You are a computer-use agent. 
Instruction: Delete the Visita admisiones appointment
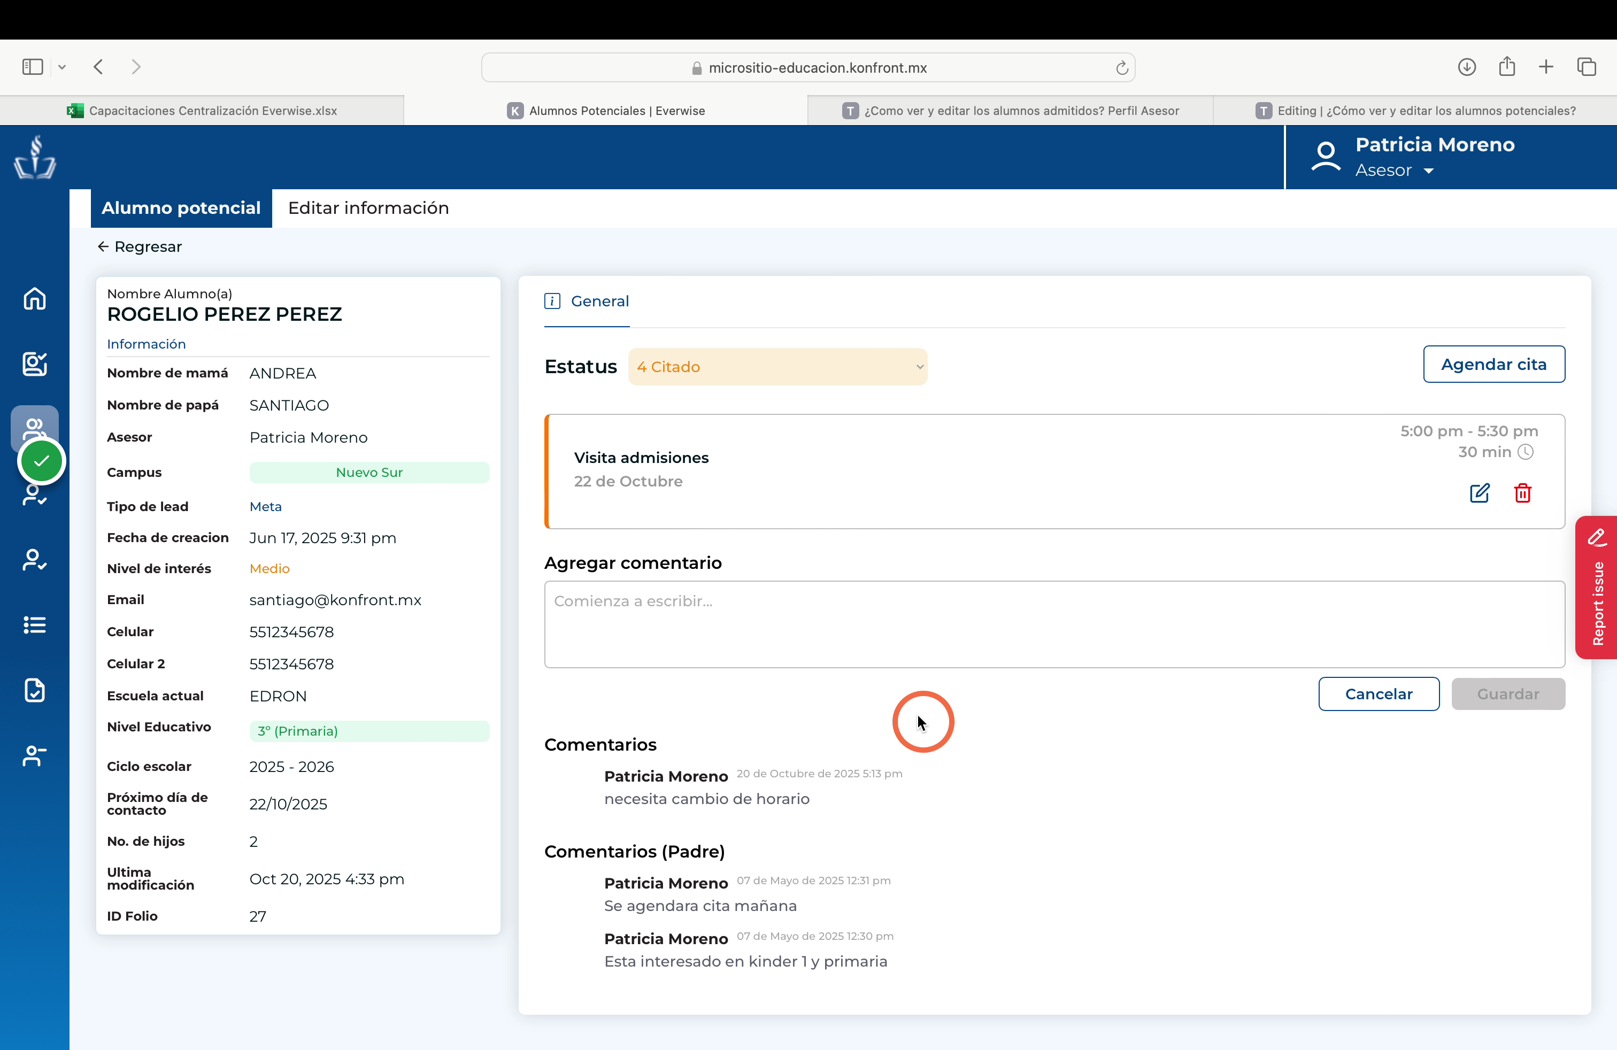(x=1522, y=493)
